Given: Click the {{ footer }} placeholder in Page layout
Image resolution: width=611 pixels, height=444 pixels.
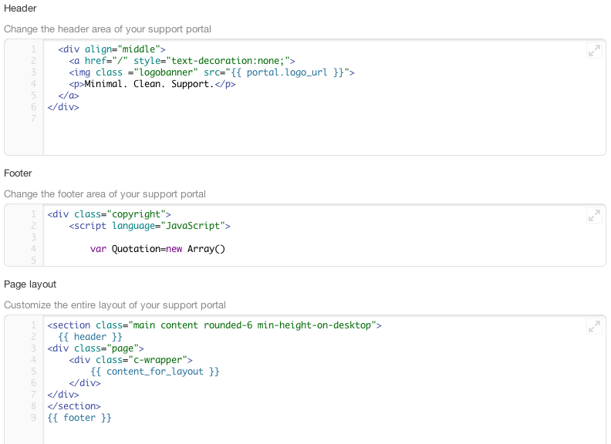Looking at the screenshot, I should click(79, 418).
